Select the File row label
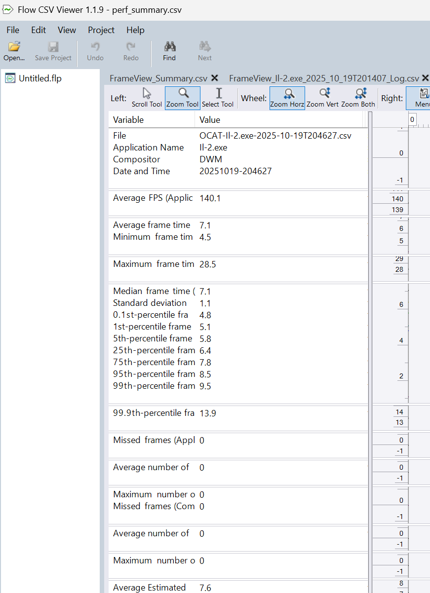This screenshot has height=593, width=430. 119,136
